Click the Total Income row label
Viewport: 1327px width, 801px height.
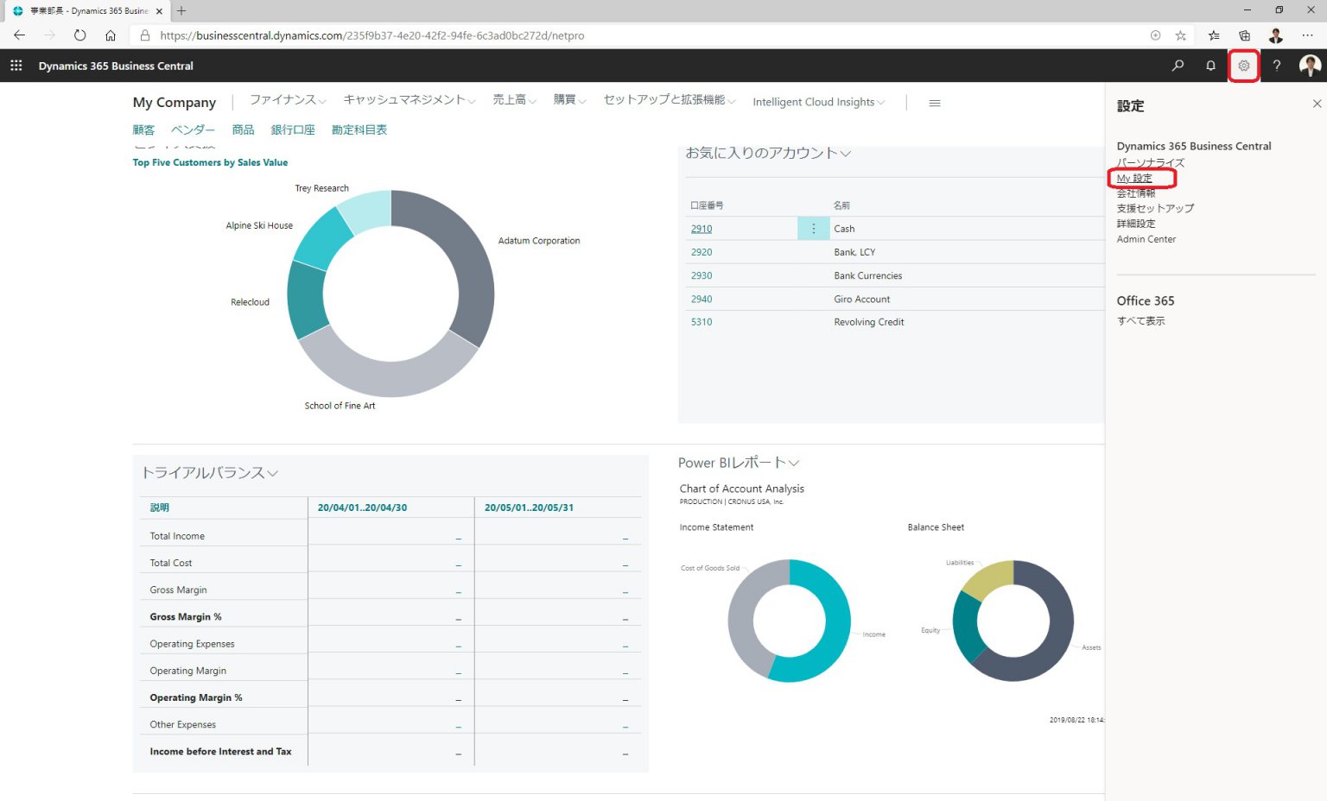pos(177,536)
